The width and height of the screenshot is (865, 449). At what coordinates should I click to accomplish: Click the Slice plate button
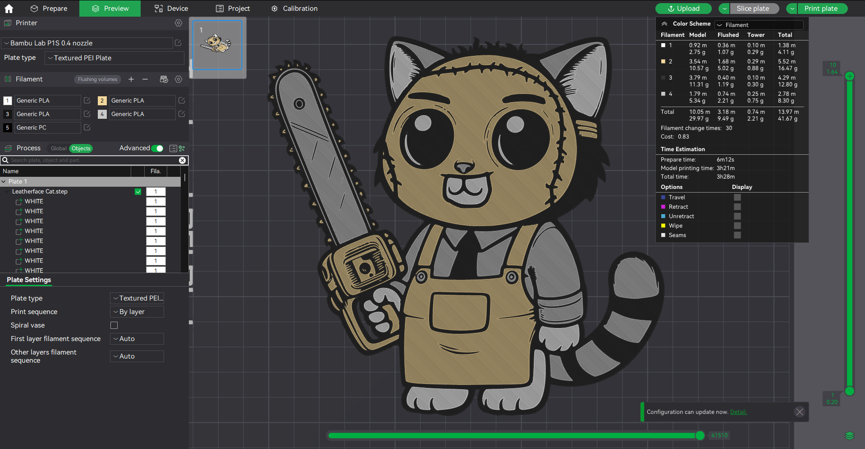(755, 9)
